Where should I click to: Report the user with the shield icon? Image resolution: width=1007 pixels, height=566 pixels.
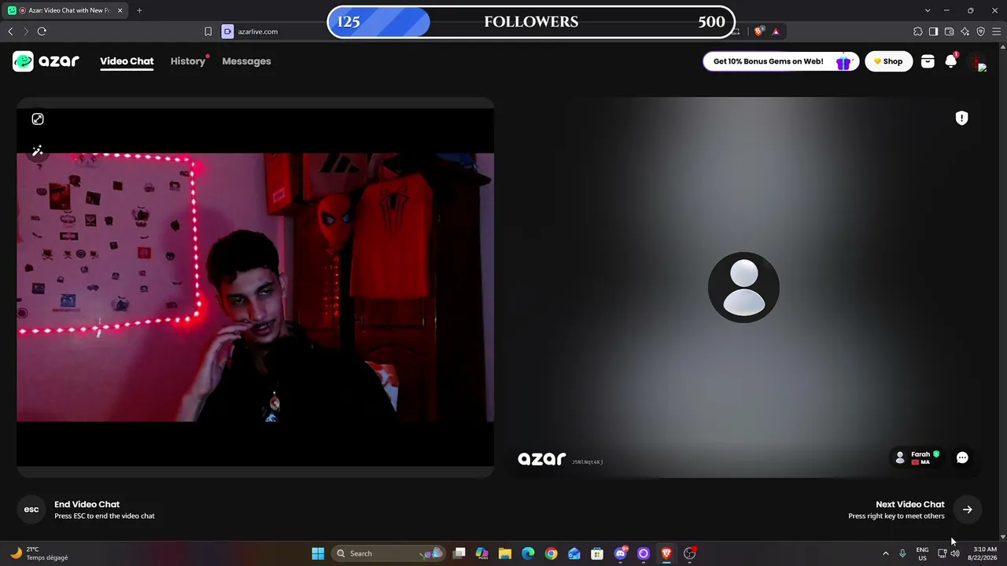[x=961, y=118]
